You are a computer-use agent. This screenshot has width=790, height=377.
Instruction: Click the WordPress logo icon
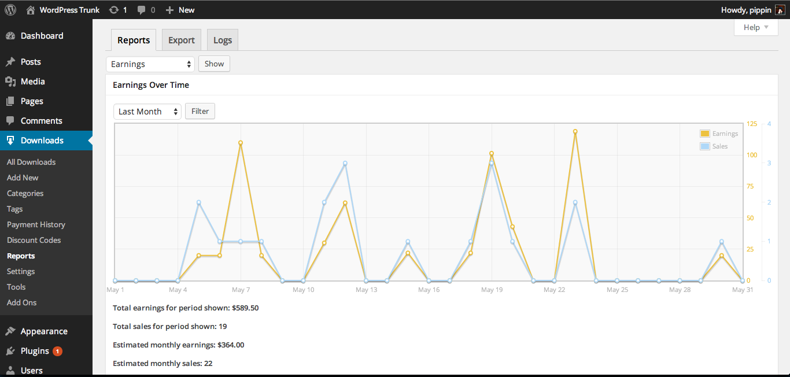pos(10,10)
